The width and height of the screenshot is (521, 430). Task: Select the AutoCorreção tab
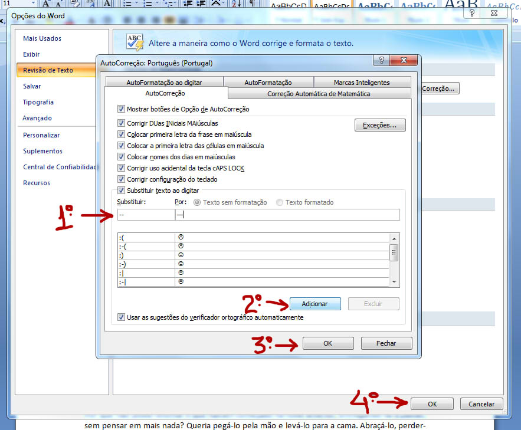click(165, 93)
